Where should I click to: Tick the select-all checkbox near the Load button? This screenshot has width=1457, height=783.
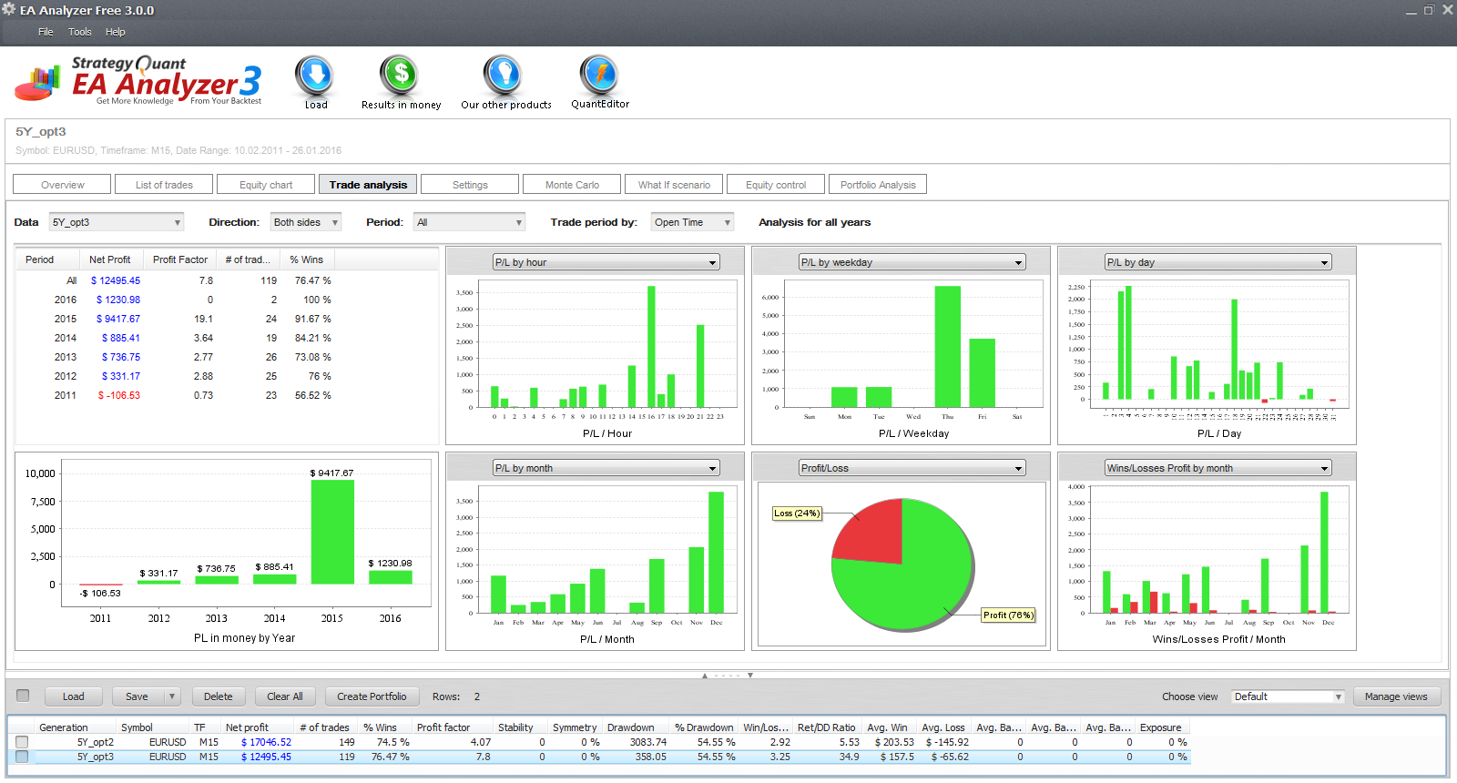pos(23,696)
